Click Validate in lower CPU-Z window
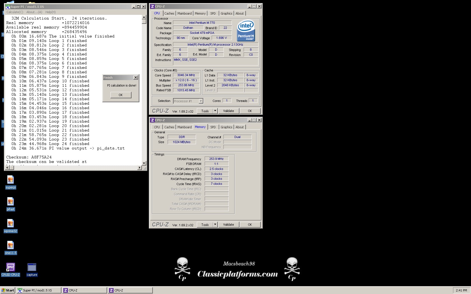 click(228, 225)
